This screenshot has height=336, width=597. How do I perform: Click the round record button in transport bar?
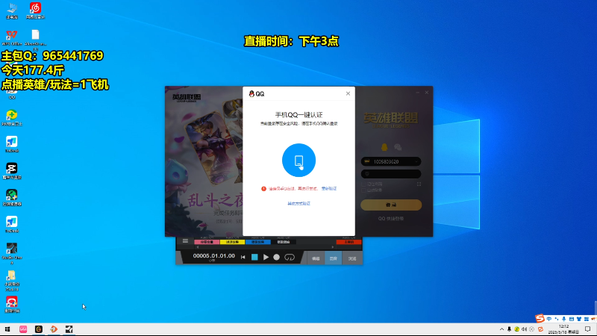[x=276, y=258]
